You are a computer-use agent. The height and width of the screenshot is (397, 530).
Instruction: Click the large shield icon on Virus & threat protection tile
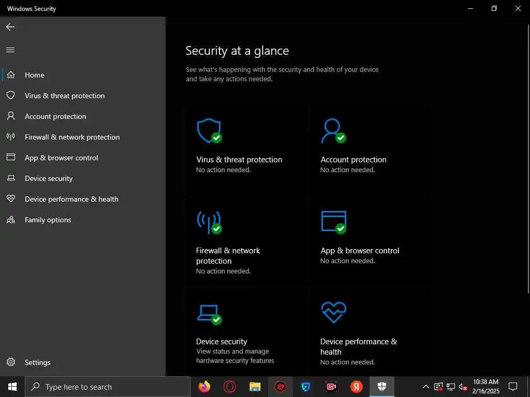click(x=209, y=131)
